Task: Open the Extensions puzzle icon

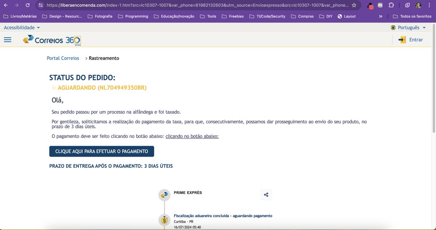Action: point(391,5)
